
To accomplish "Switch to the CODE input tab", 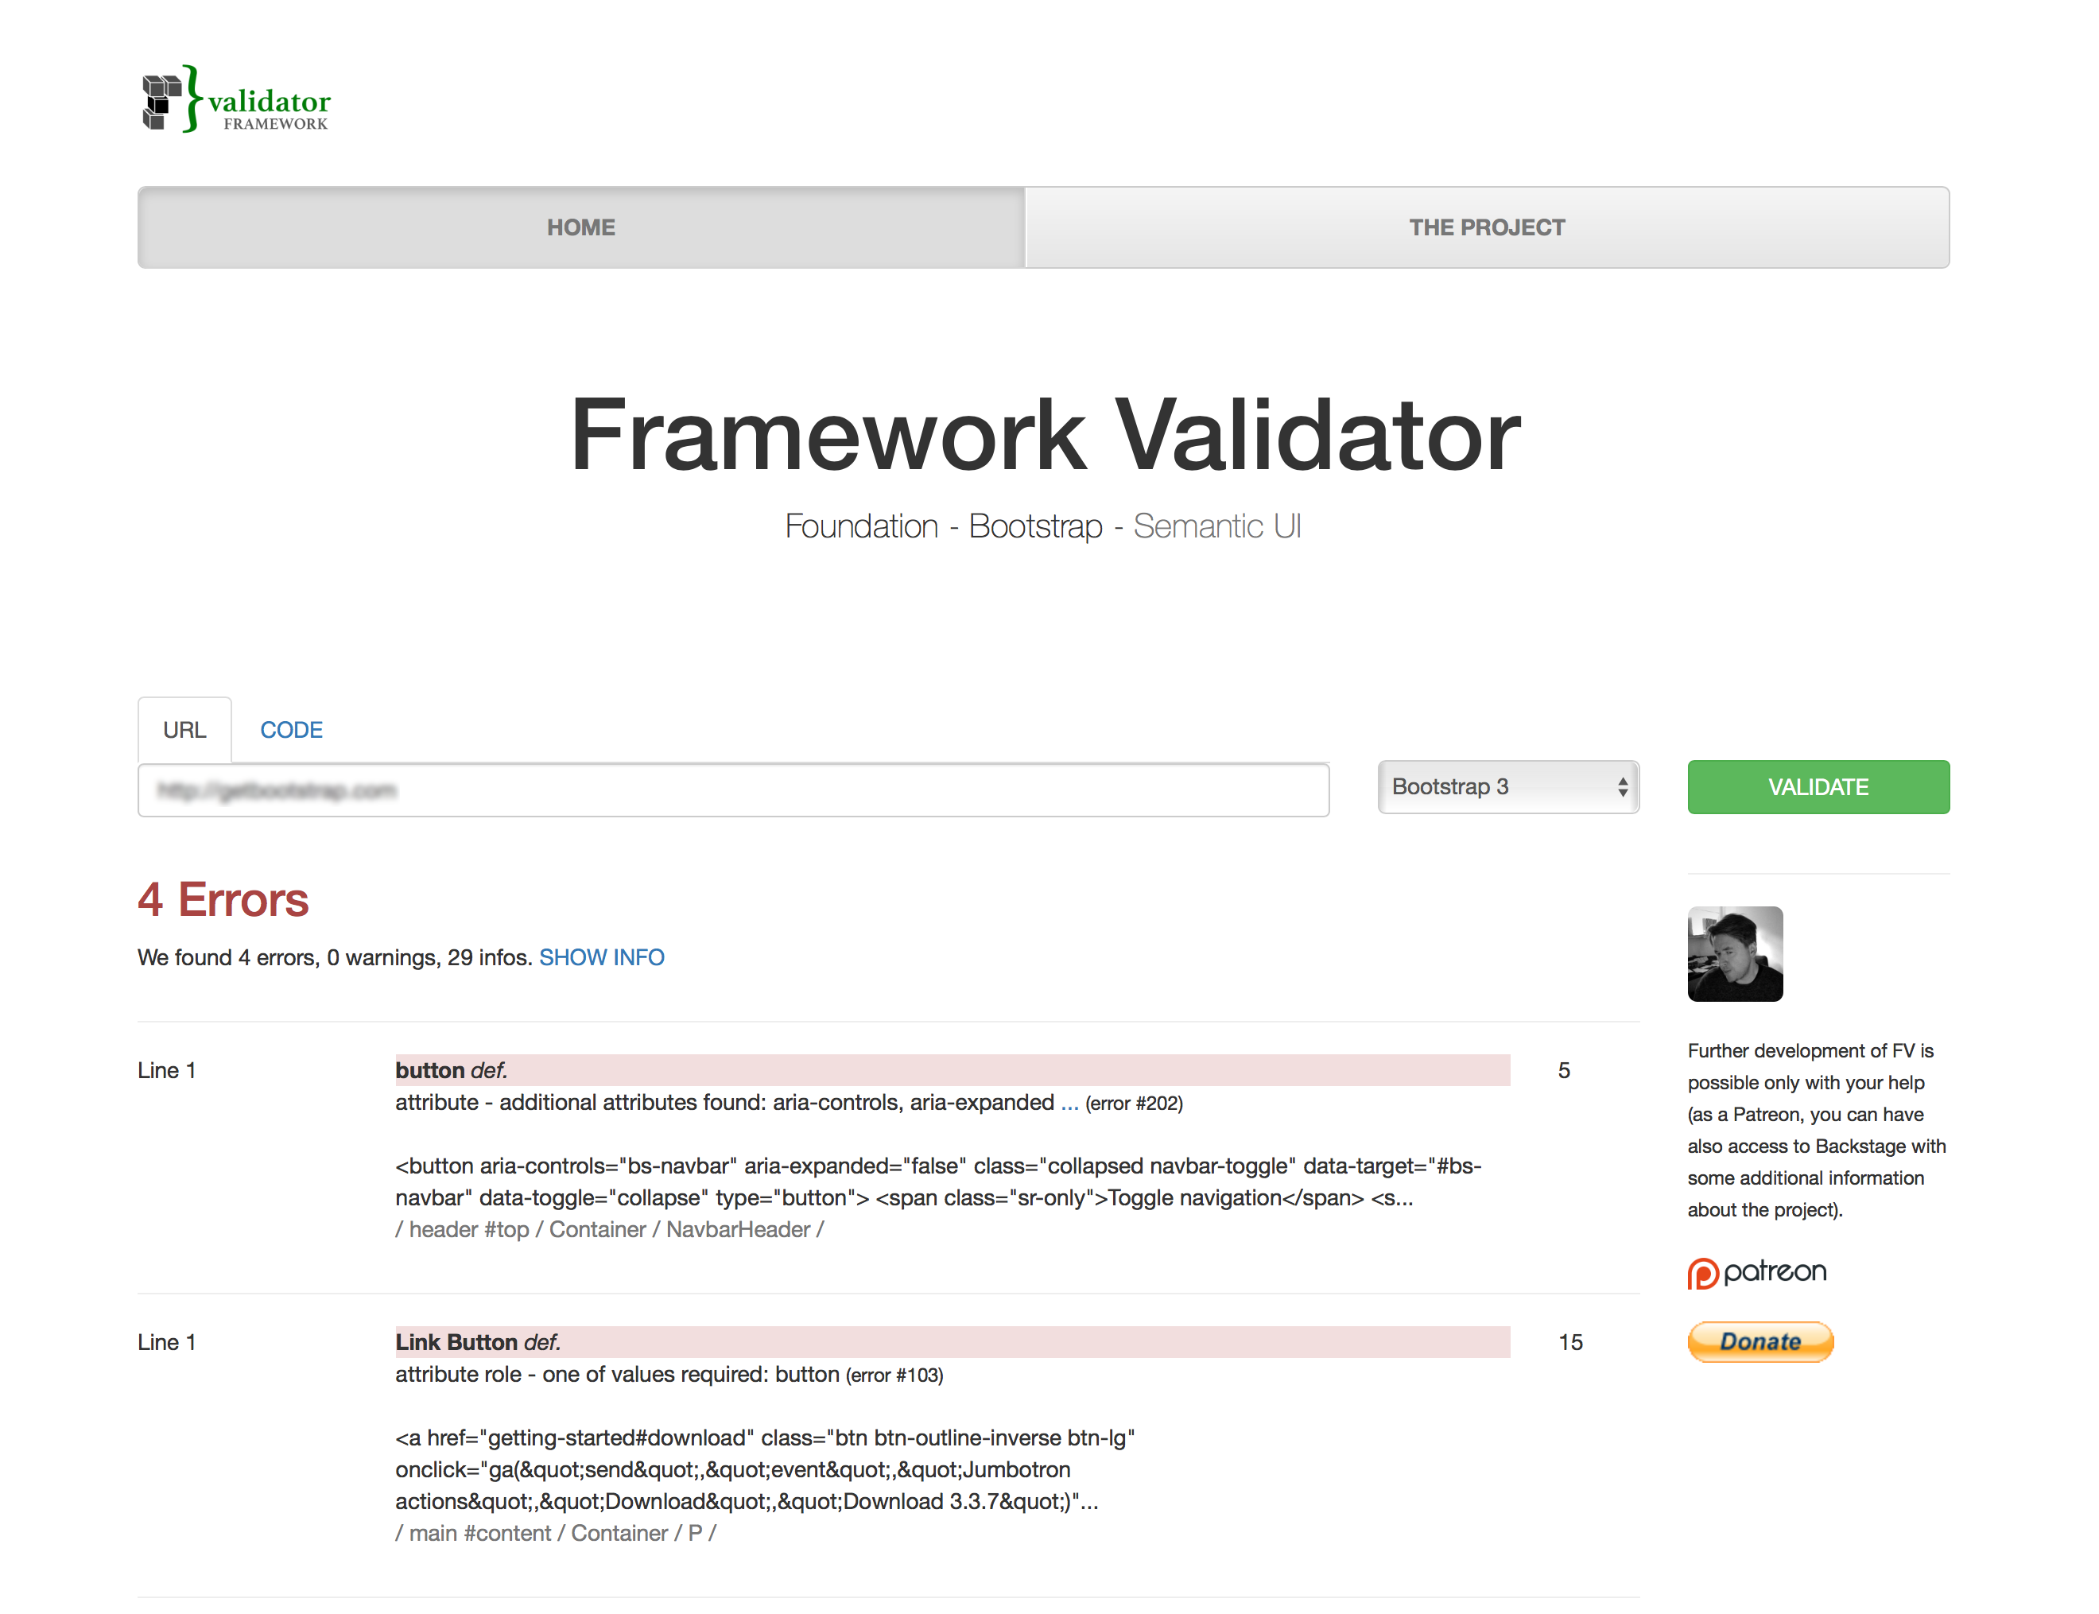I will pos(291,729).
